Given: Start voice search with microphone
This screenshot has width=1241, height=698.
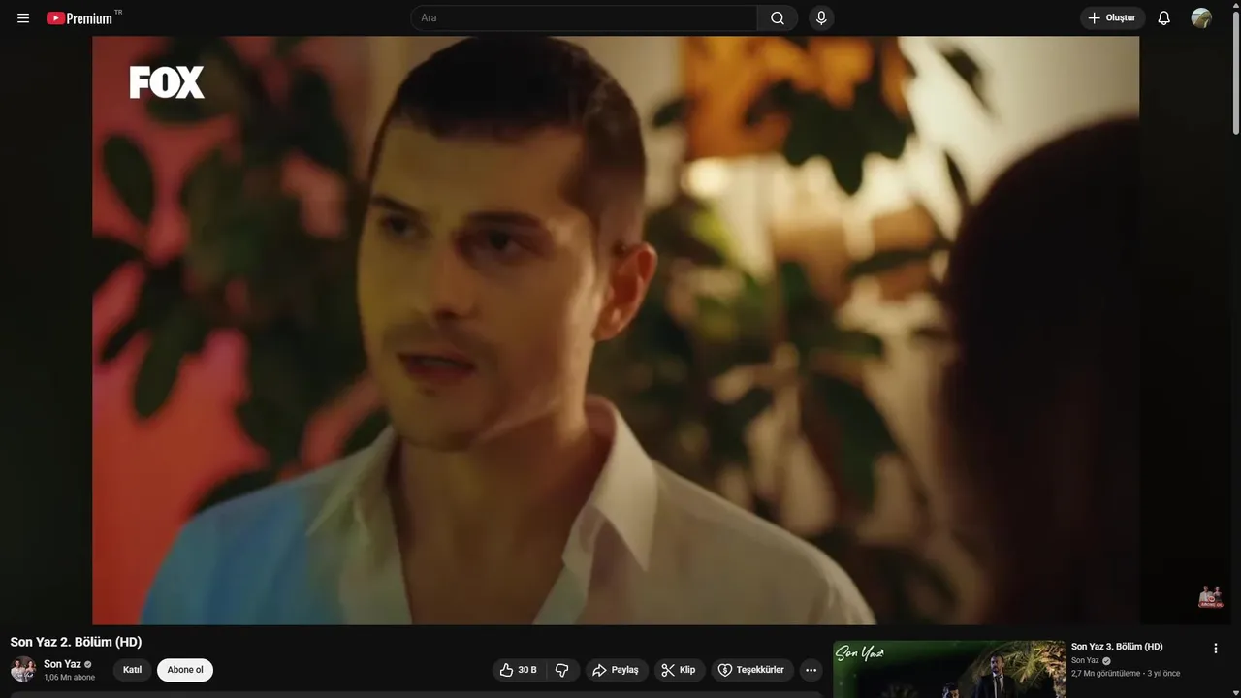Looking at the screenshot, I should click(821, 18).
